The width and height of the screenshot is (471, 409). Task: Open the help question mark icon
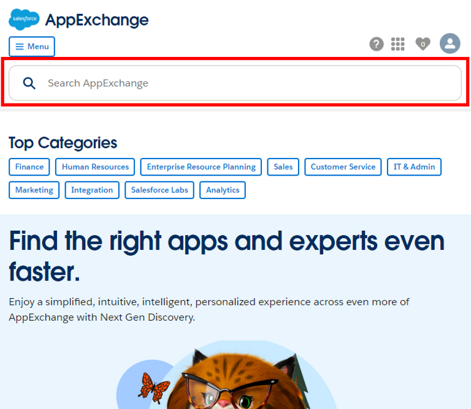[x=377, y=44]
